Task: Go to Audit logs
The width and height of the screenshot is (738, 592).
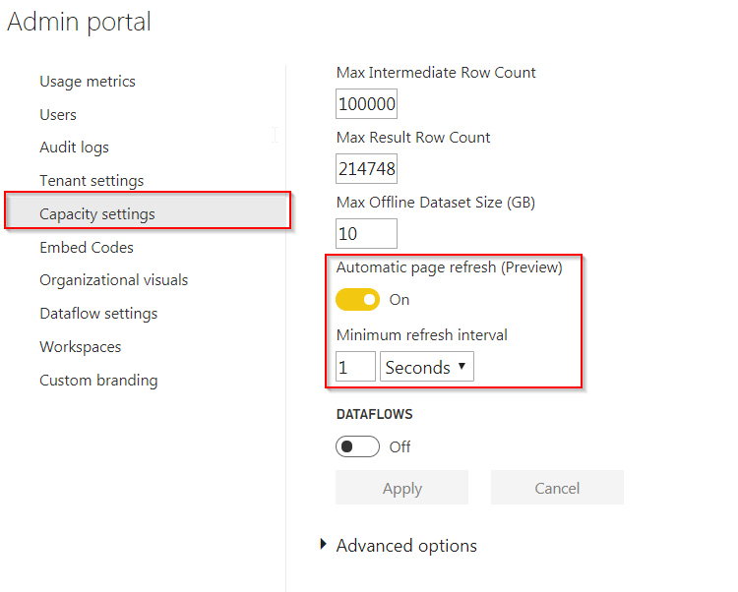Action: (x=75, y=148)
